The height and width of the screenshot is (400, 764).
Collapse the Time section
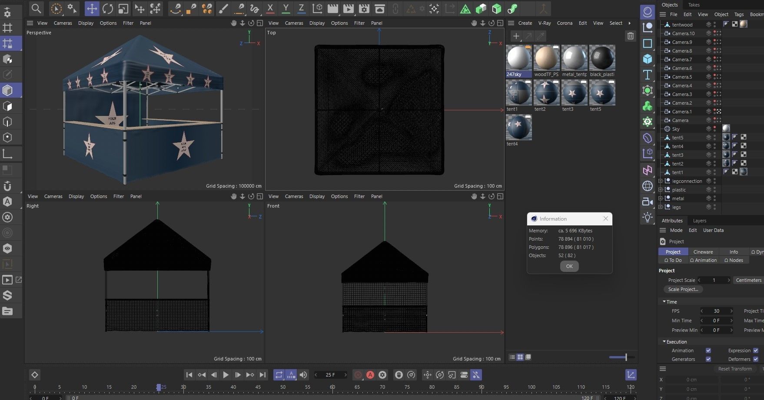click(664, 301)
